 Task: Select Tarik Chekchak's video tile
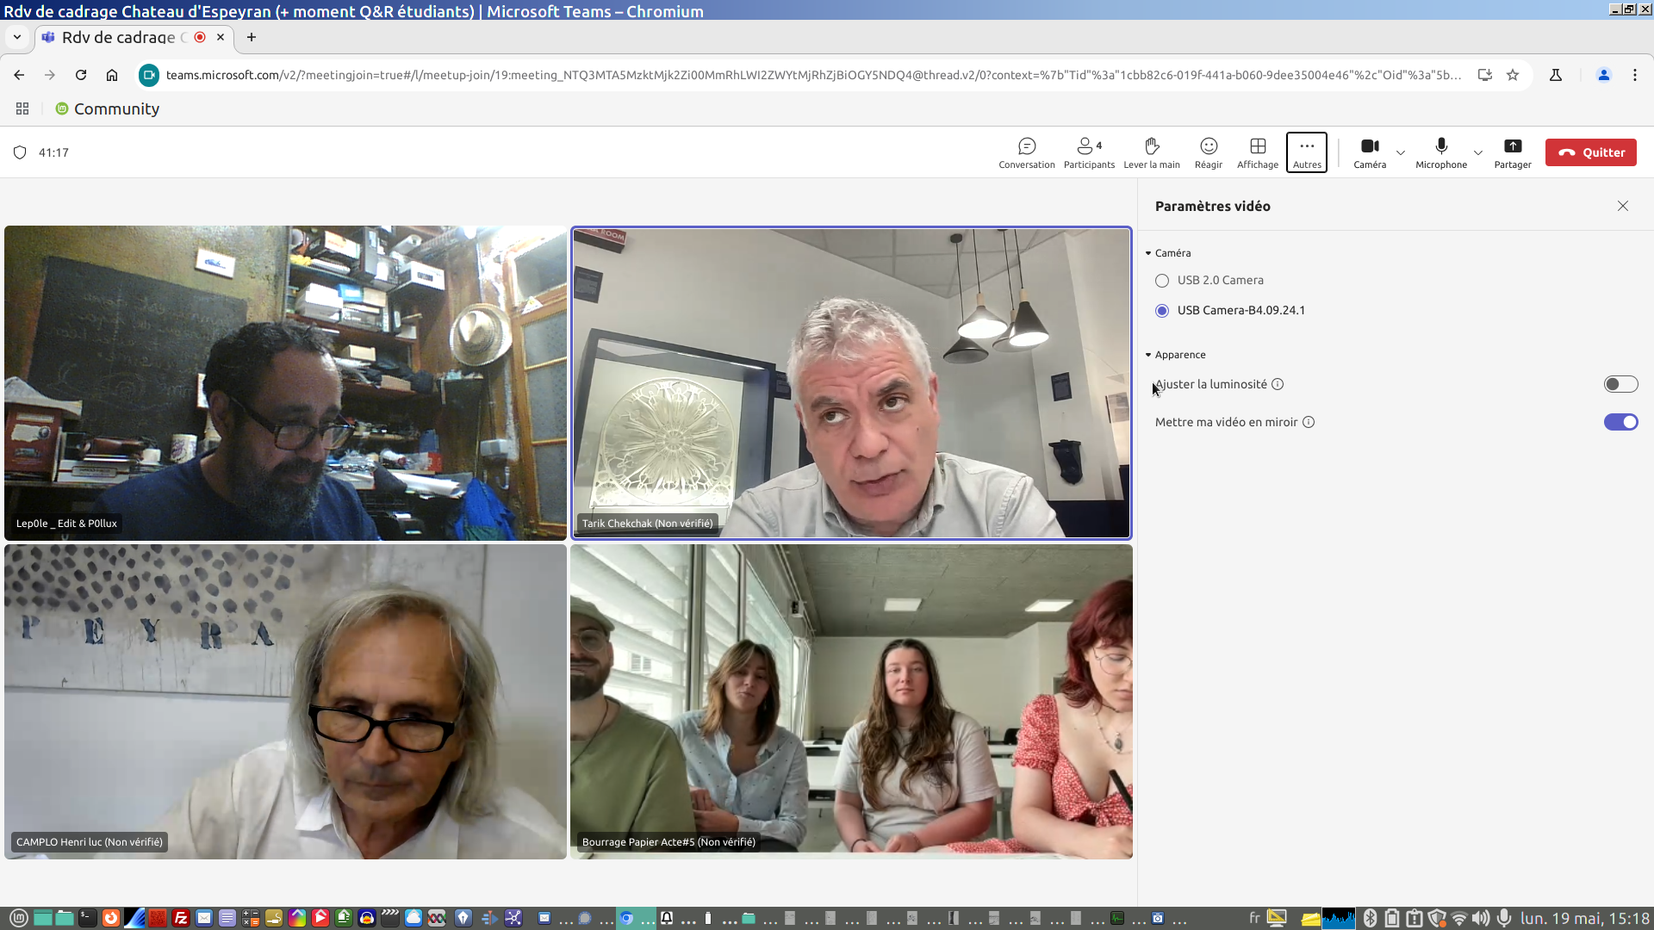pyautogui.click(x=850, y=383)
